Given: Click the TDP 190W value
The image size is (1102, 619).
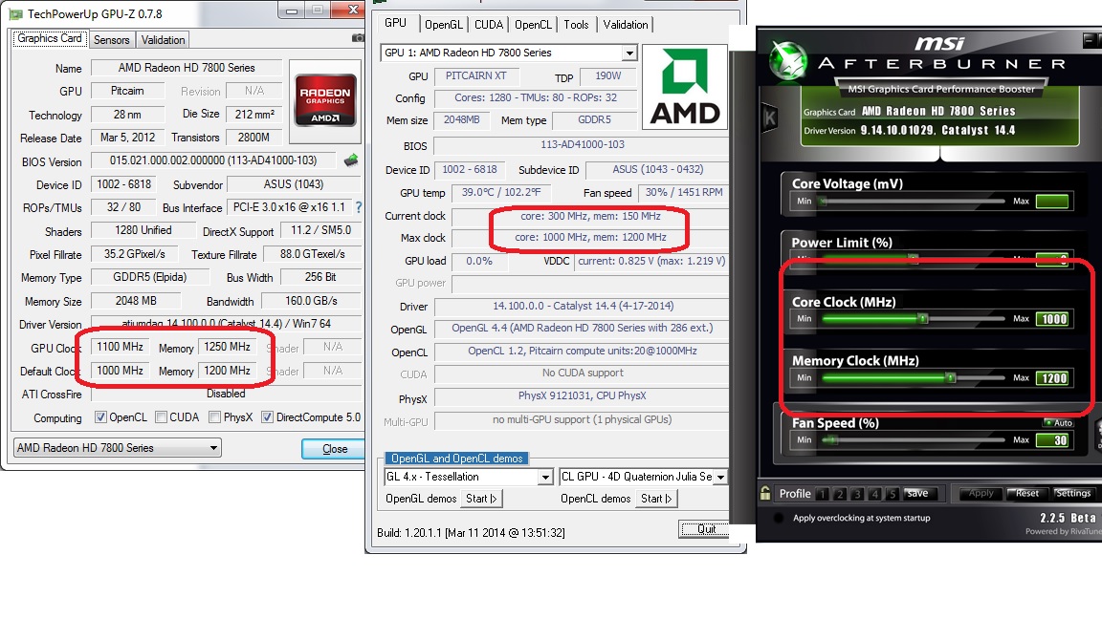Looking at the screenshot, I should (608, 75).
